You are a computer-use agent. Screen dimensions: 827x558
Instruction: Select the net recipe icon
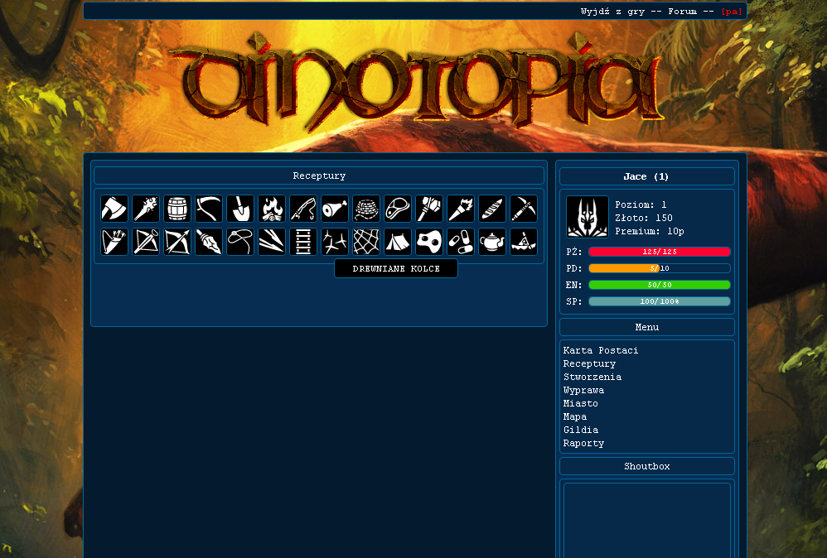pyautogui.click(x=366, y=241)
